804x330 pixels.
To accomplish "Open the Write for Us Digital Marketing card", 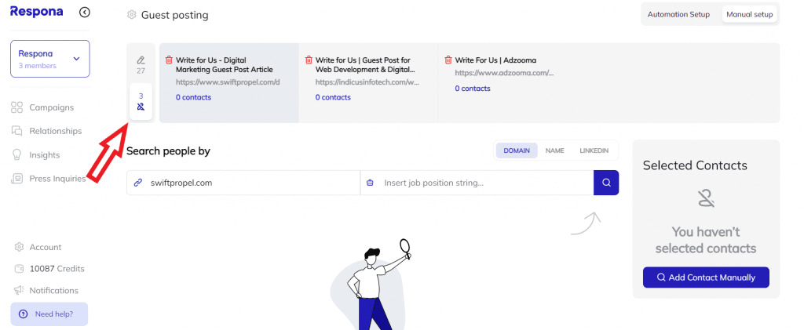I will point(229,83).
